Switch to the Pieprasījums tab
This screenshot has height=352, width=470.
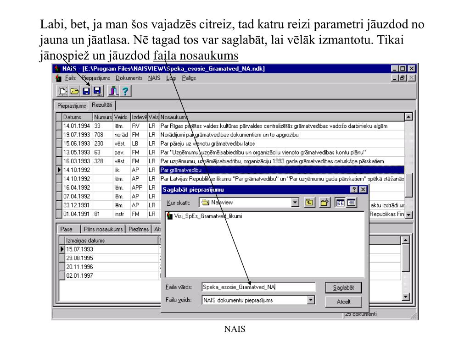point(71,106)
